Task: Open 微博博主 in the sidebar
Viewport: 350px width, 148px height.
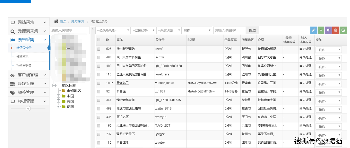Action: [x=22, y=57]
